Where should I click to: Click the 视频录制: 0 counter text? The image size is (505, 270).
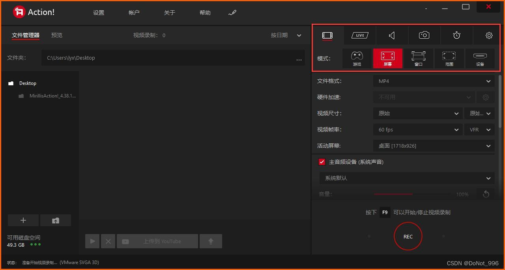point(149,35)
